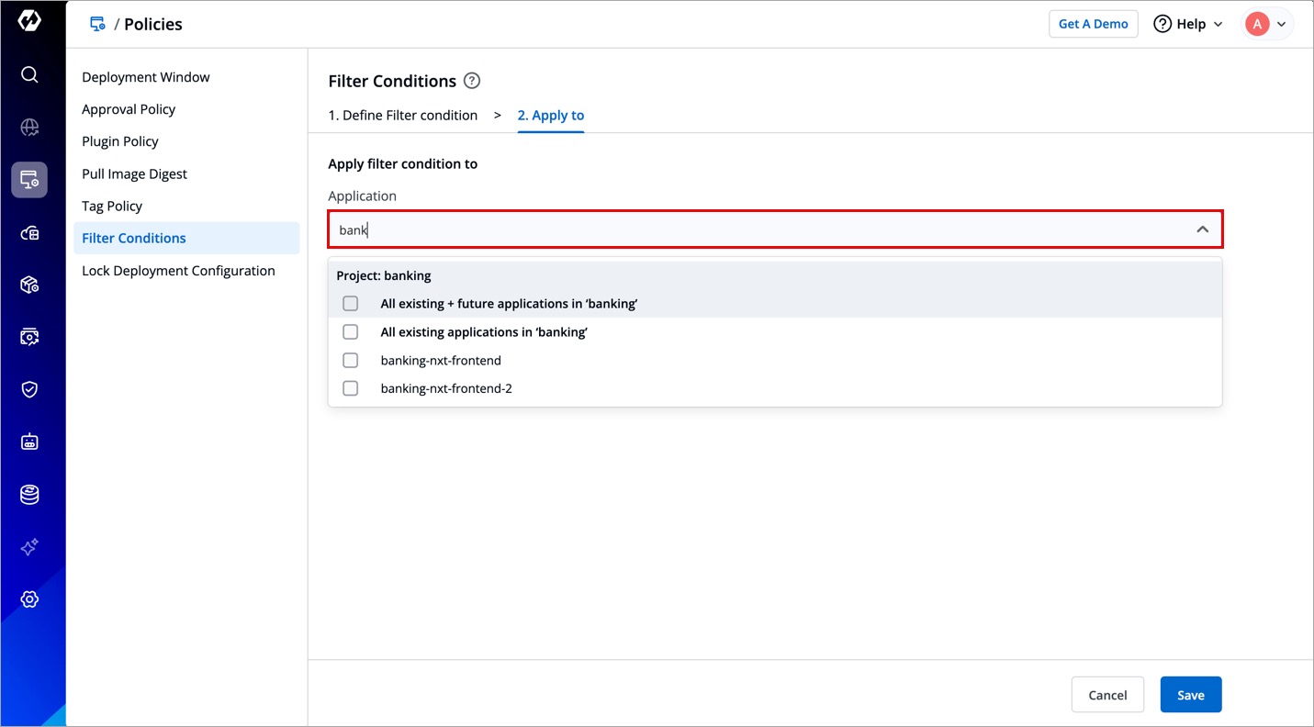The width and height of the screenshot is (1314, 727).
Task: Open Deployment Window policy in side menu
Action: (146, 77)
